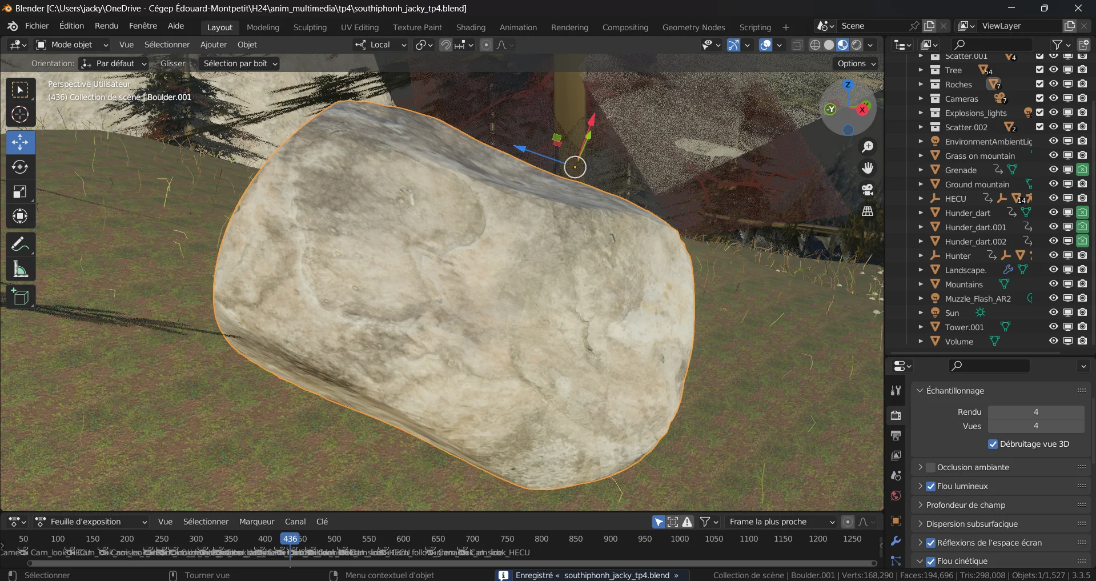This screenshot has width=1096, height=581.
Task: Open the Par défaut orientation dropdown
Action: click(x=114, y=63)
